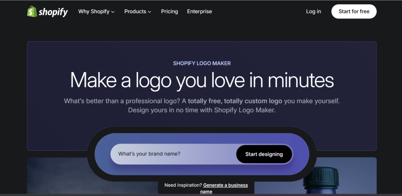The width and height of the screenshot is (402, 196).
Task: Expand the Why Shopify dropdown menu
Action: click(97, 11)
